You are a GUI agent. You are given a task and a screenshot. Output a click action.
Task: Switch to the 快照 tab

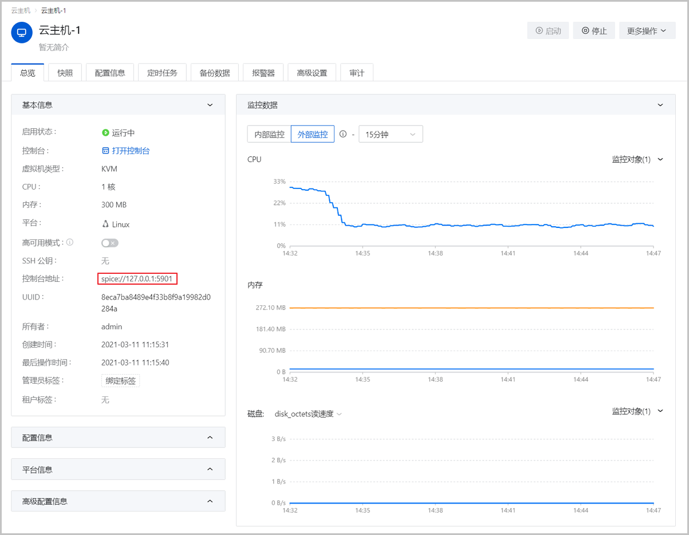pyautogui.click(x=65, y=73)
